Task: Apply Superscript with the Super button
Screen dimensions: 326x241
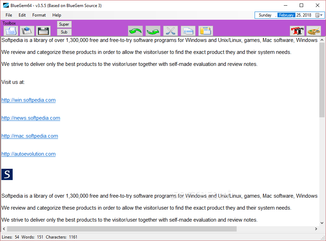Action: [64, 24]
